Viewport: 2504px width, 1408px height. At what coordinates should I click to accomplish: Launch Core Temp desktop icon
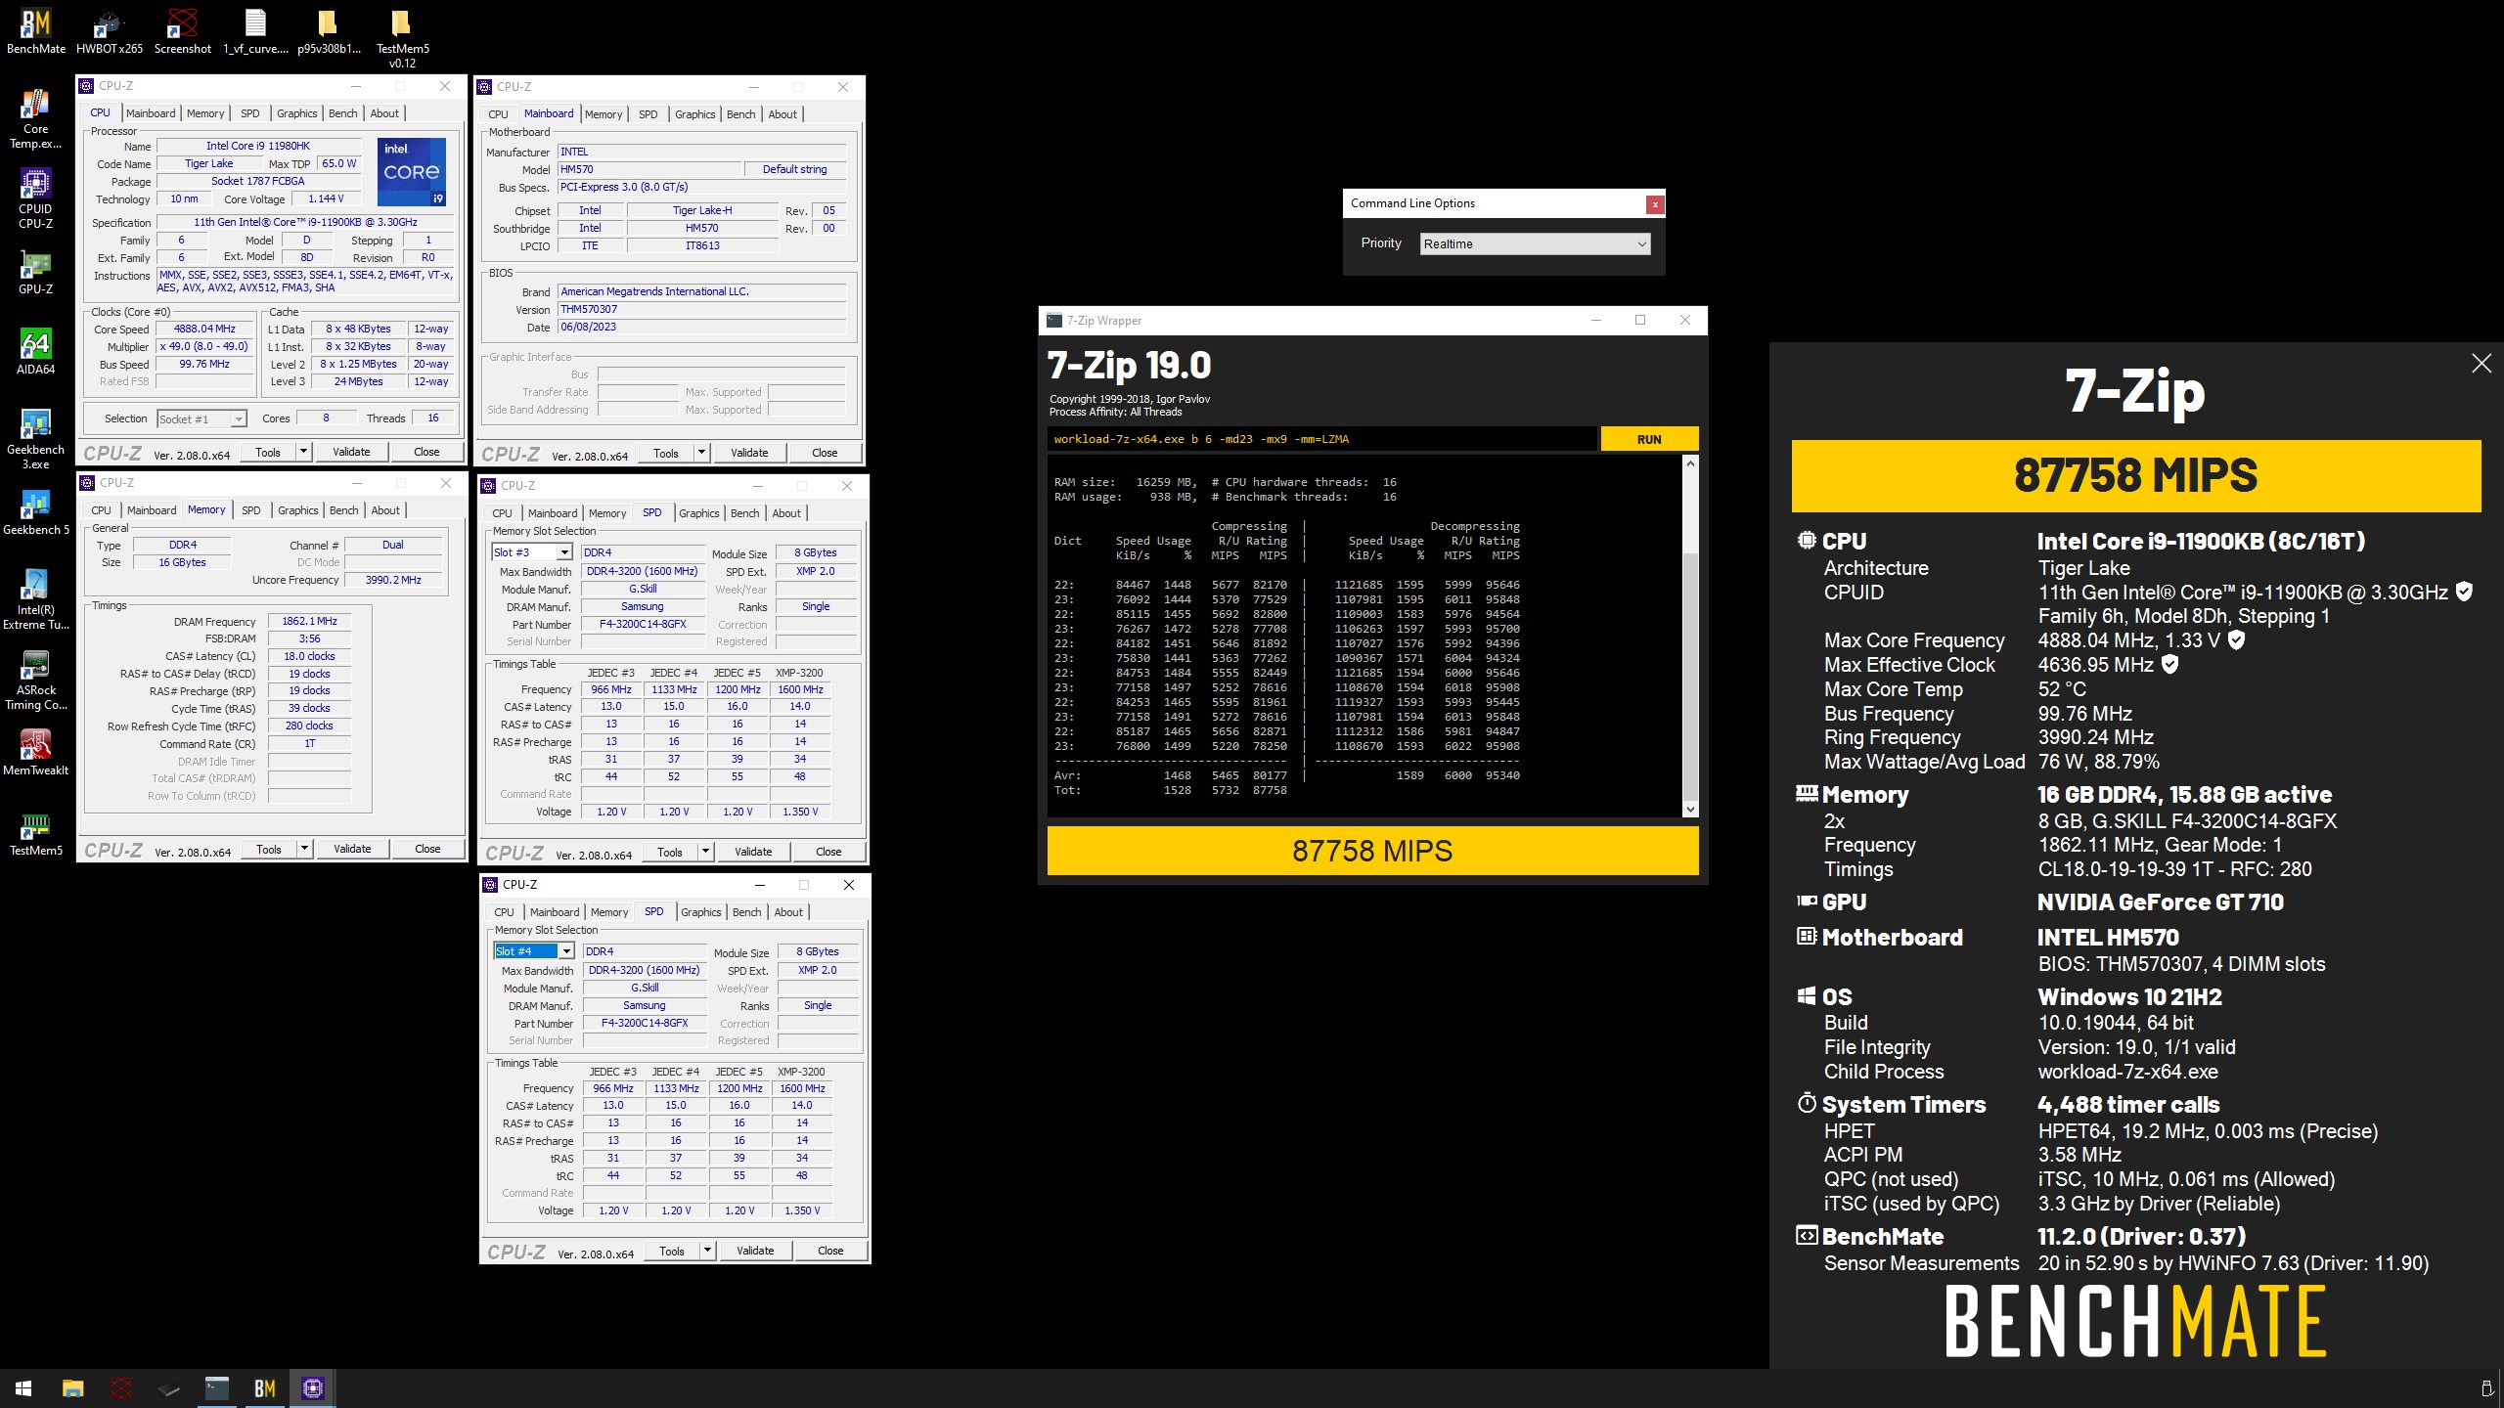pyautogui.click(x=36, y=118)
